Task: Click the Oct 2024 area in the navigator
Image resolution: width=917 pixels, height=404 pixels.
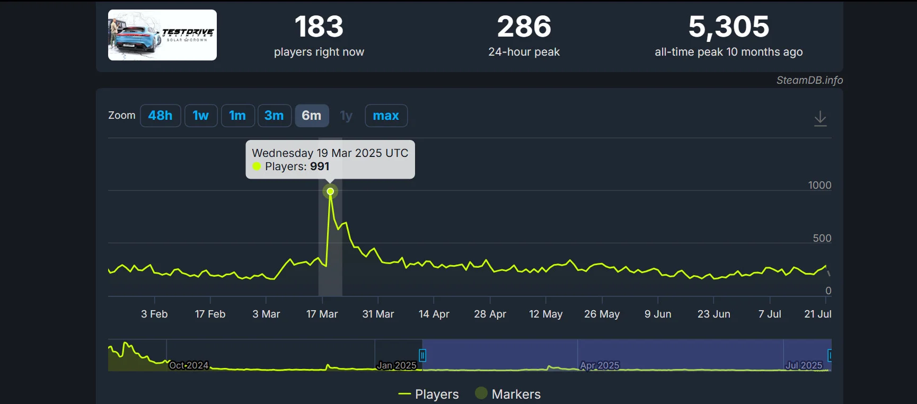Action: 189,365
